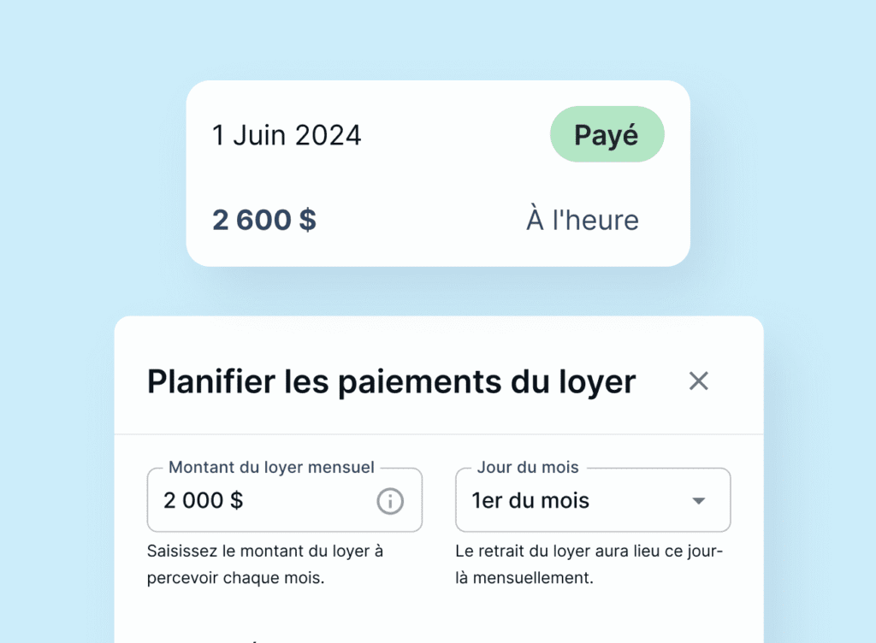Click the dropdown arrow in Jour du mois
The width and height of the screenshot is (876, 643).
tap(699, 501)
